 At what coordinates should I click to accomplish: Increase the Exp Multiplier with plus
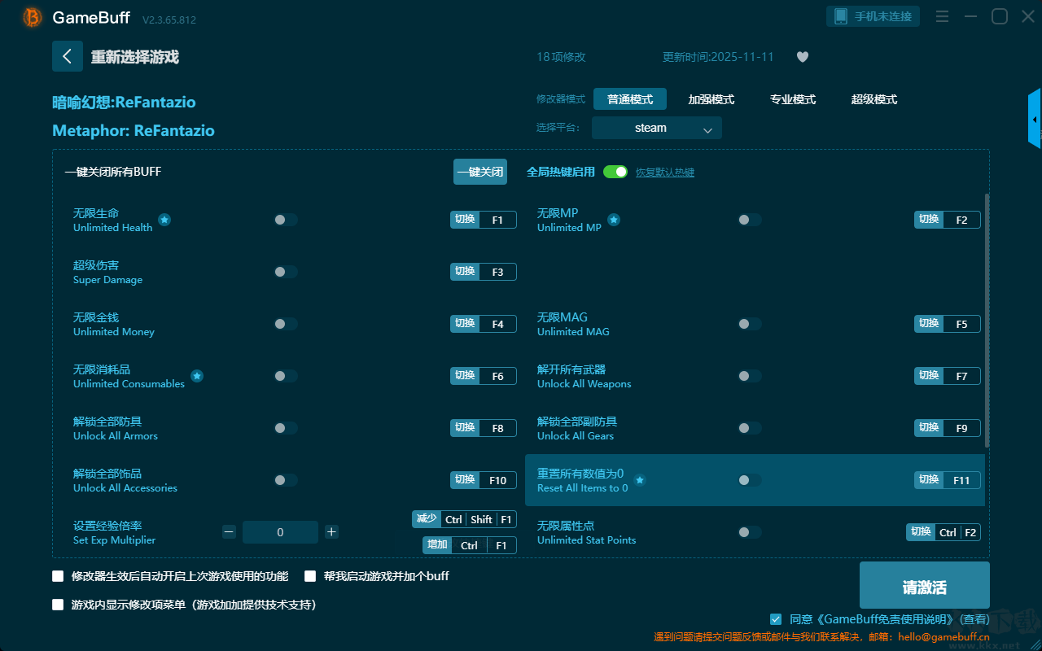pyautogui.click(x=331, y=532)
